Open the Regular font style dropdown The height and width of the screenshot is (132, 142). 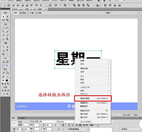point(66,122)
